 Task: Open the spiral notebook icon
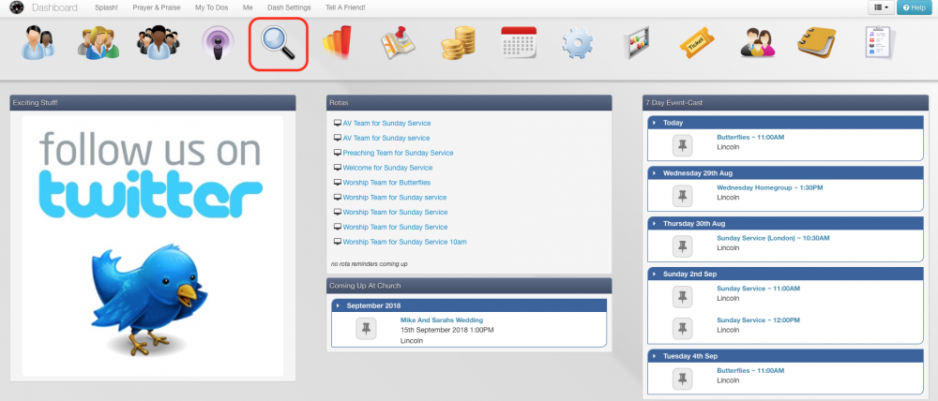point(817,43)
